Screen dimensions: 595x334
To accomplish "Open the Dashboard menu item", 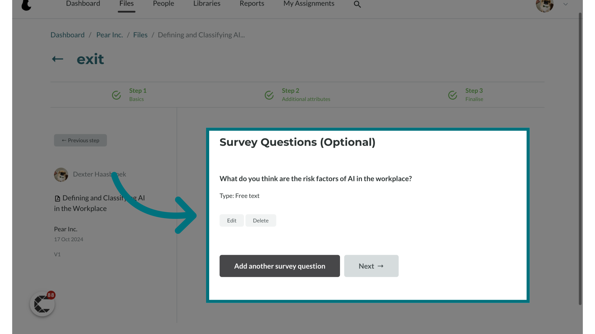I will (83, 4).
